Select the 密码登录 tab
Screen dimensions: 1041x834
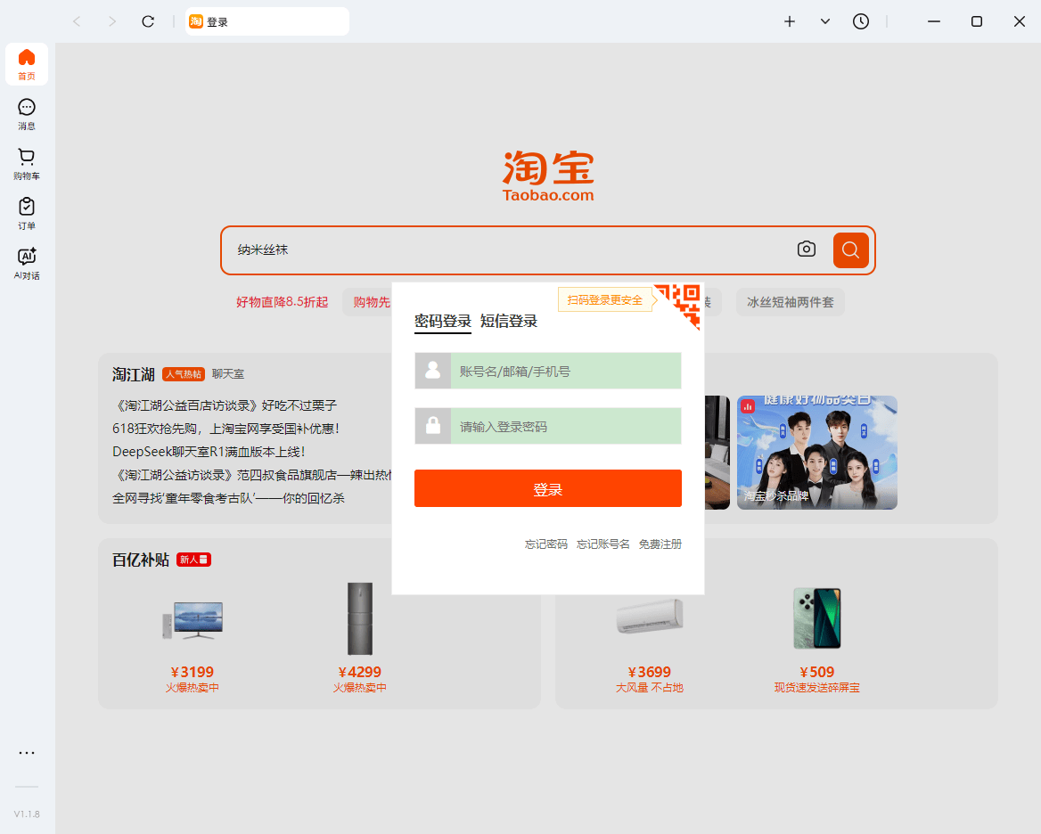click(442, 322)
